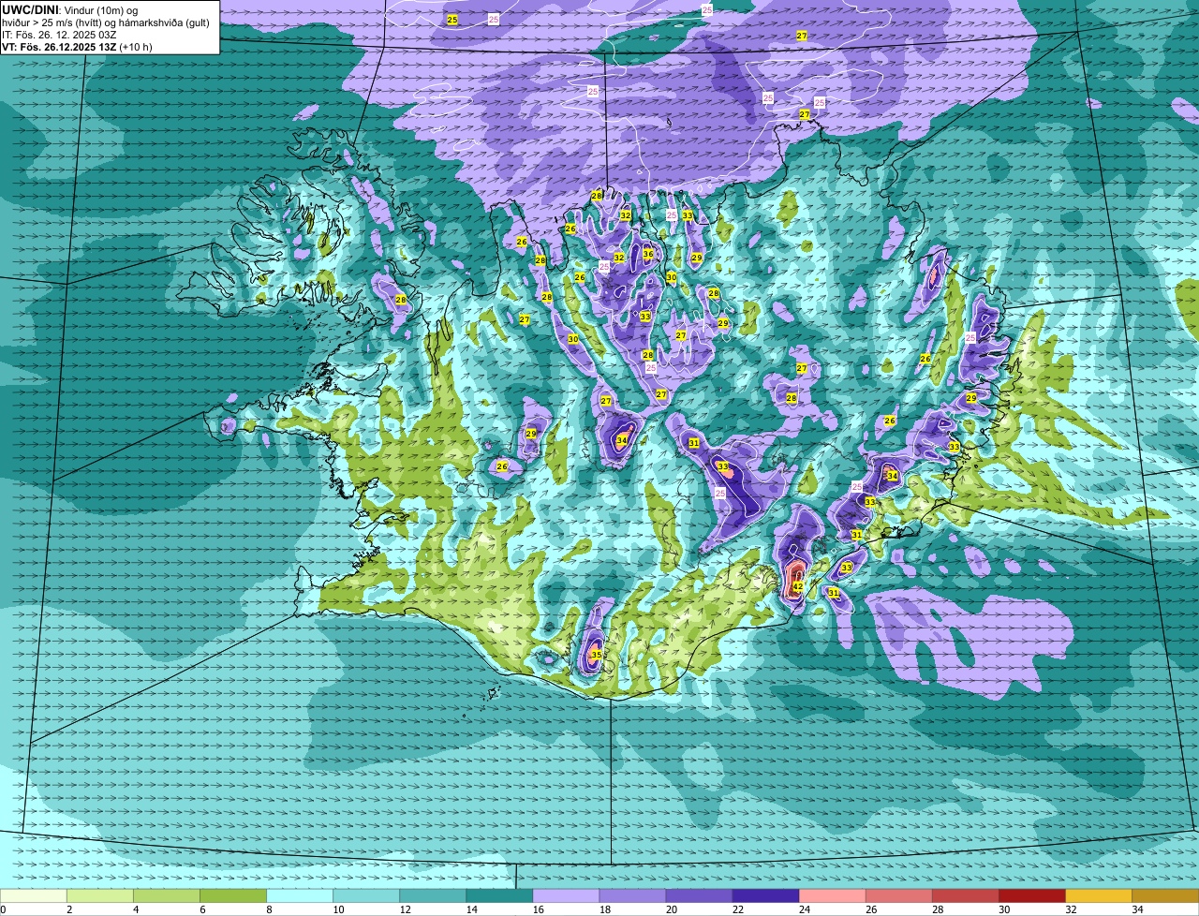
Task: Click the yellow gust label reading 42
Action: 798,586
